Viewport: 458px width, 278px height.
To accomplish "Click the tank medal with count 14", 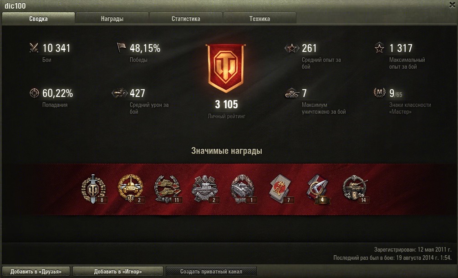I will click(x=355, y=189).
